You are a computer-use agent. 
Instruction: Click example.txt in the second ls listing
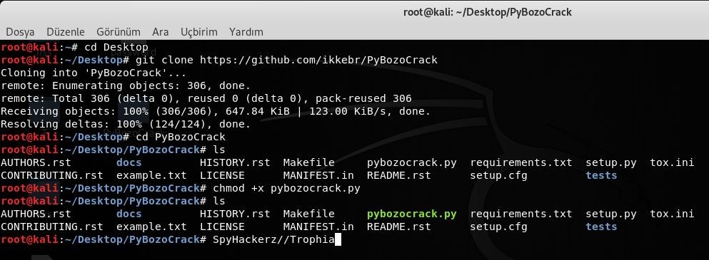click(151, 227)
